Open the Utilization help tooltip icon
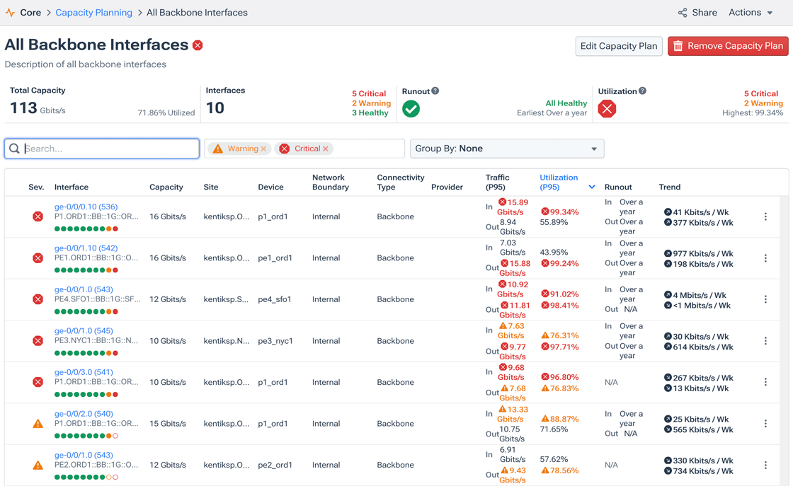Image resolution: width=793 pixels, height=486 pixels. 643,91
